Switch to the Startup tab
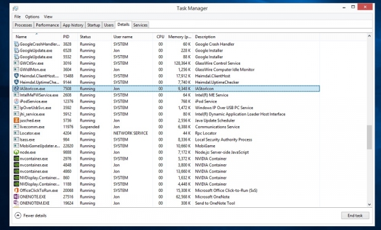 click(93, 25)
